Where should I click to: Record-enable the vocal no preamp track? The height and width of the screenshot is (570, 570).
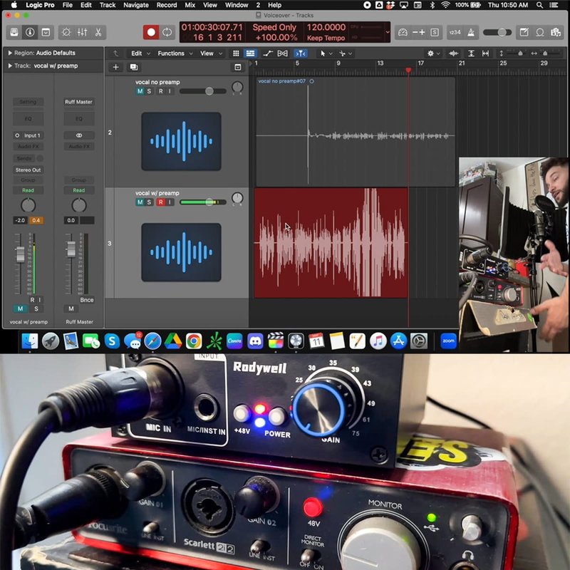point(161,91)
